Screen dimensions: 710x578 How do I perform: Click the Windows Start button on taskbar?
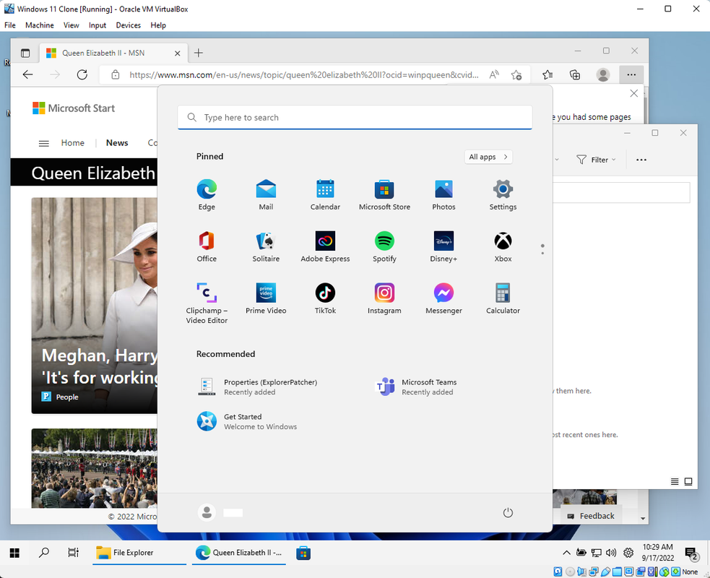point(14,553)
